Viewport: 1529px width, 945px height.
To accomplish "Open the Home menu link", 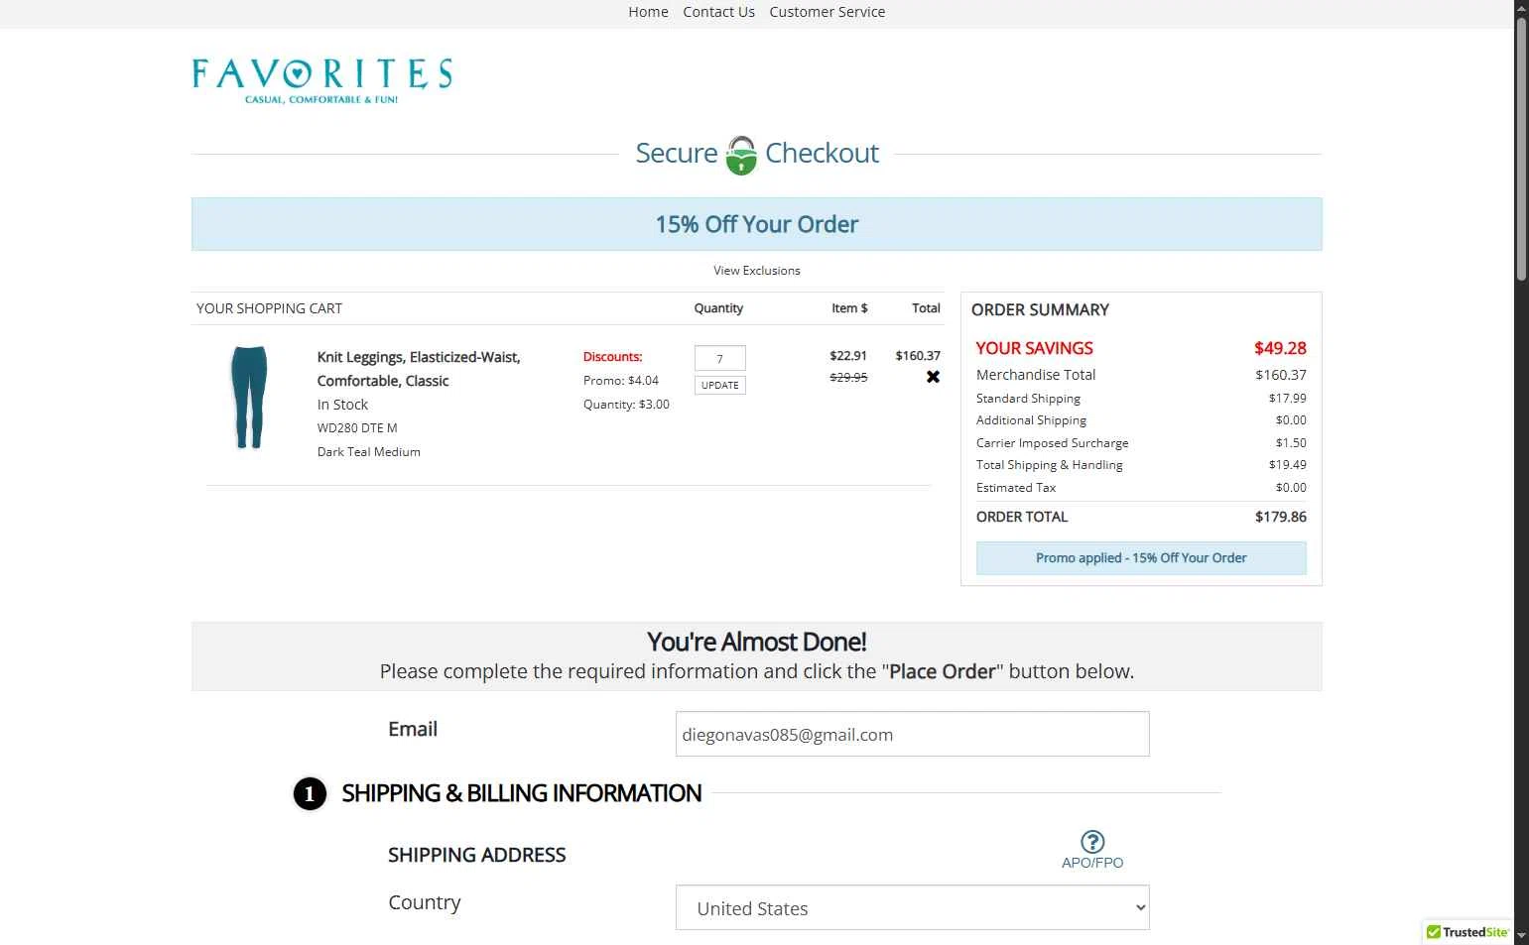I will 648,12.
